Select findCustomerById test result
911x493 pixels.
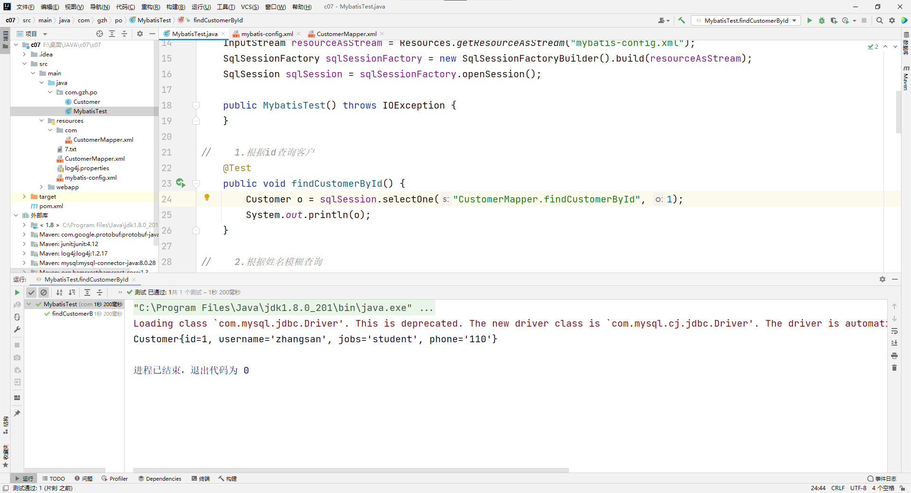coord(72,313)
